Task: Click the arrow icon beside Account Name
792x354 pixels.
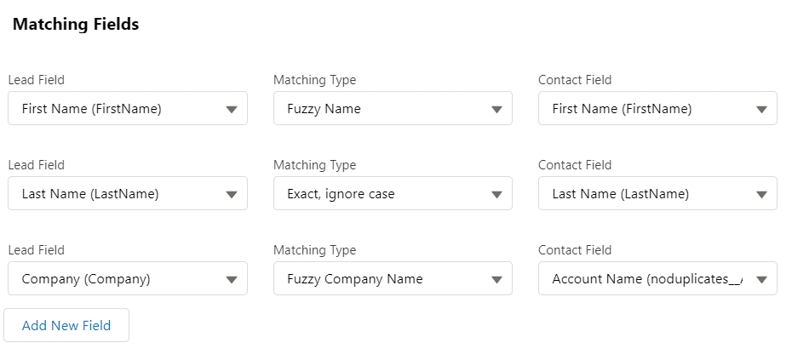Action: pos(761,280)
